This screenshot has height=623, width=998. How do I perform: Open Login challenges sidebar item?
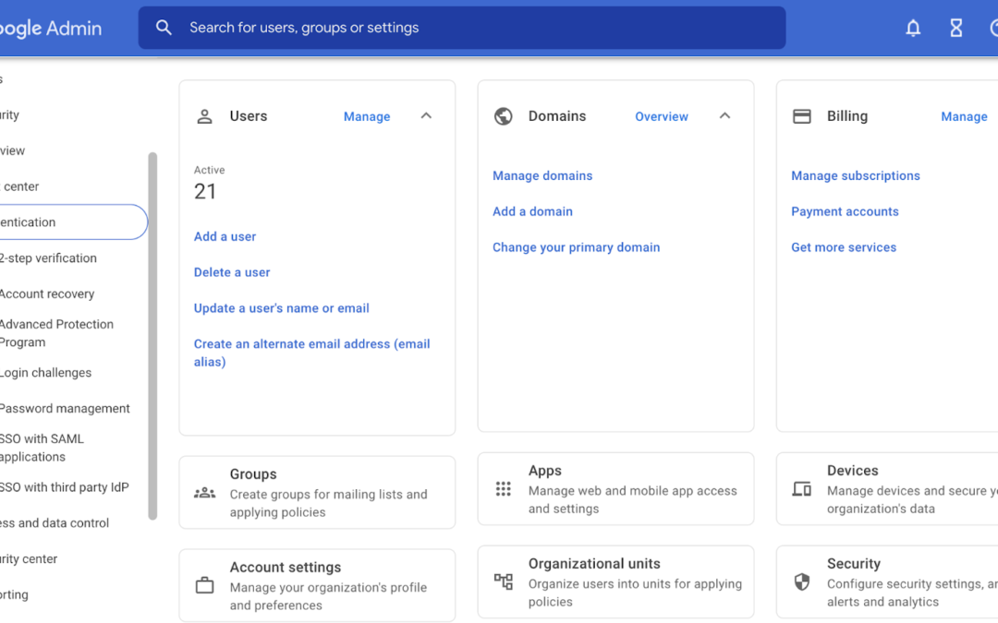(45, 373)
